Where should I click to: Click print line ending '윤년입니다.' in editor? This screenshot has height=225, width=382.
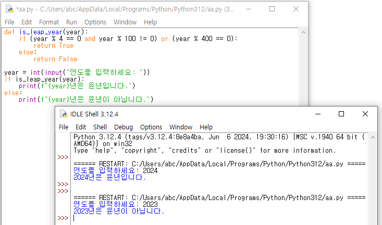click(x=77, y=86)
